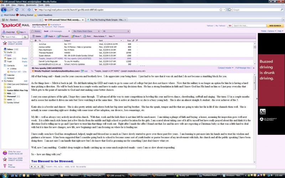Add a calendar event with the plus icon

(x=31, y=167)
